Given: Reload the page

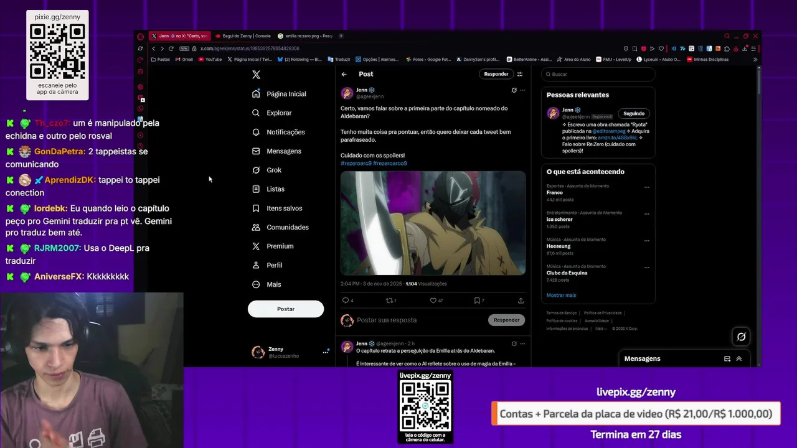Looking at the screenshot, I should click(171, 49).
